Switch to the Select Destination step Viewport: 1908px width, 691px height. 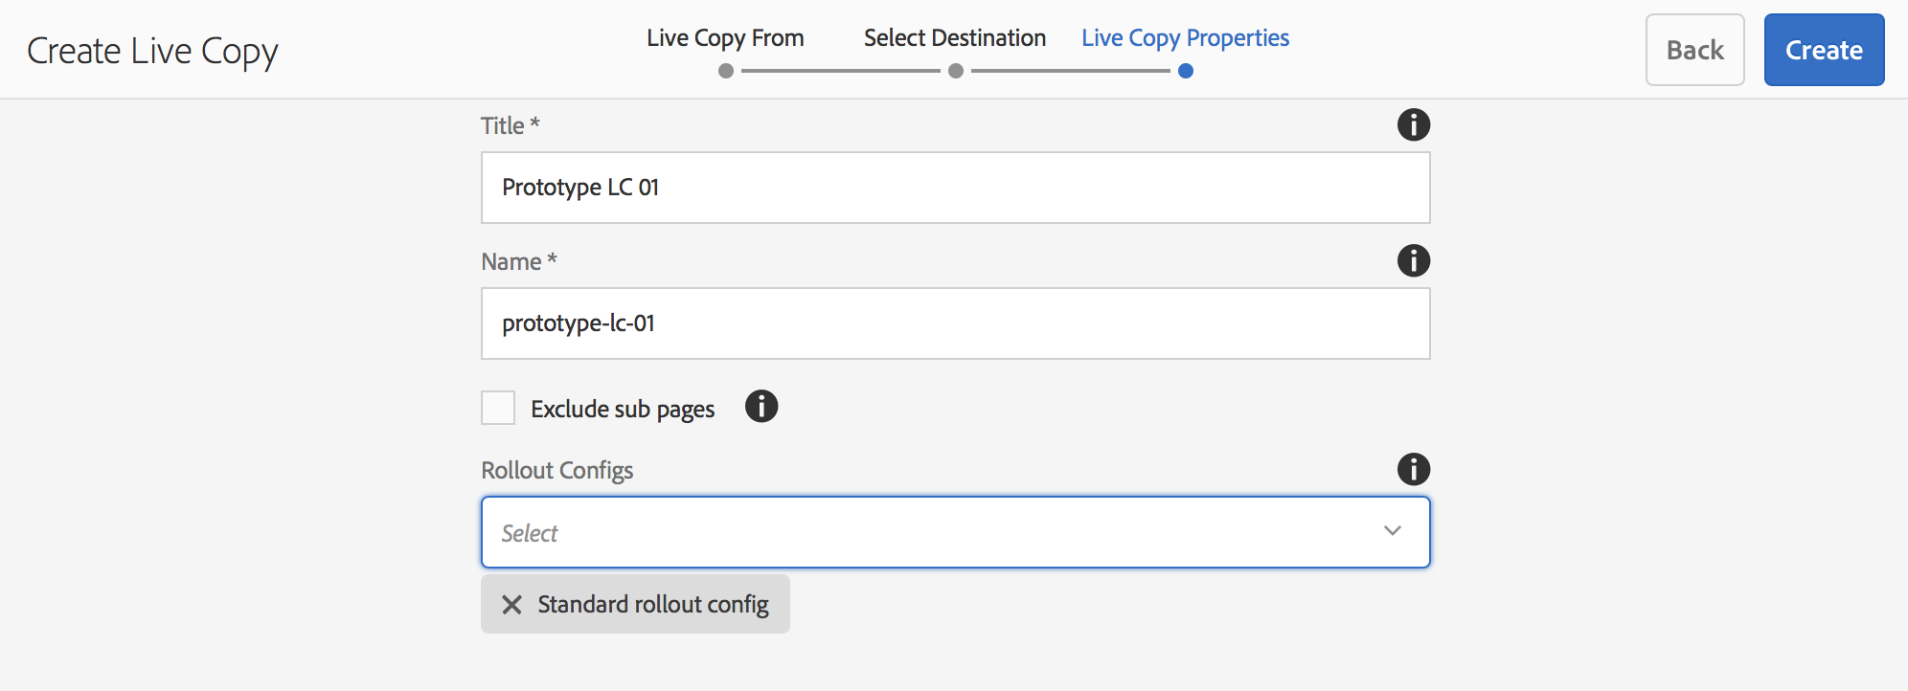(x=954, y=38)
